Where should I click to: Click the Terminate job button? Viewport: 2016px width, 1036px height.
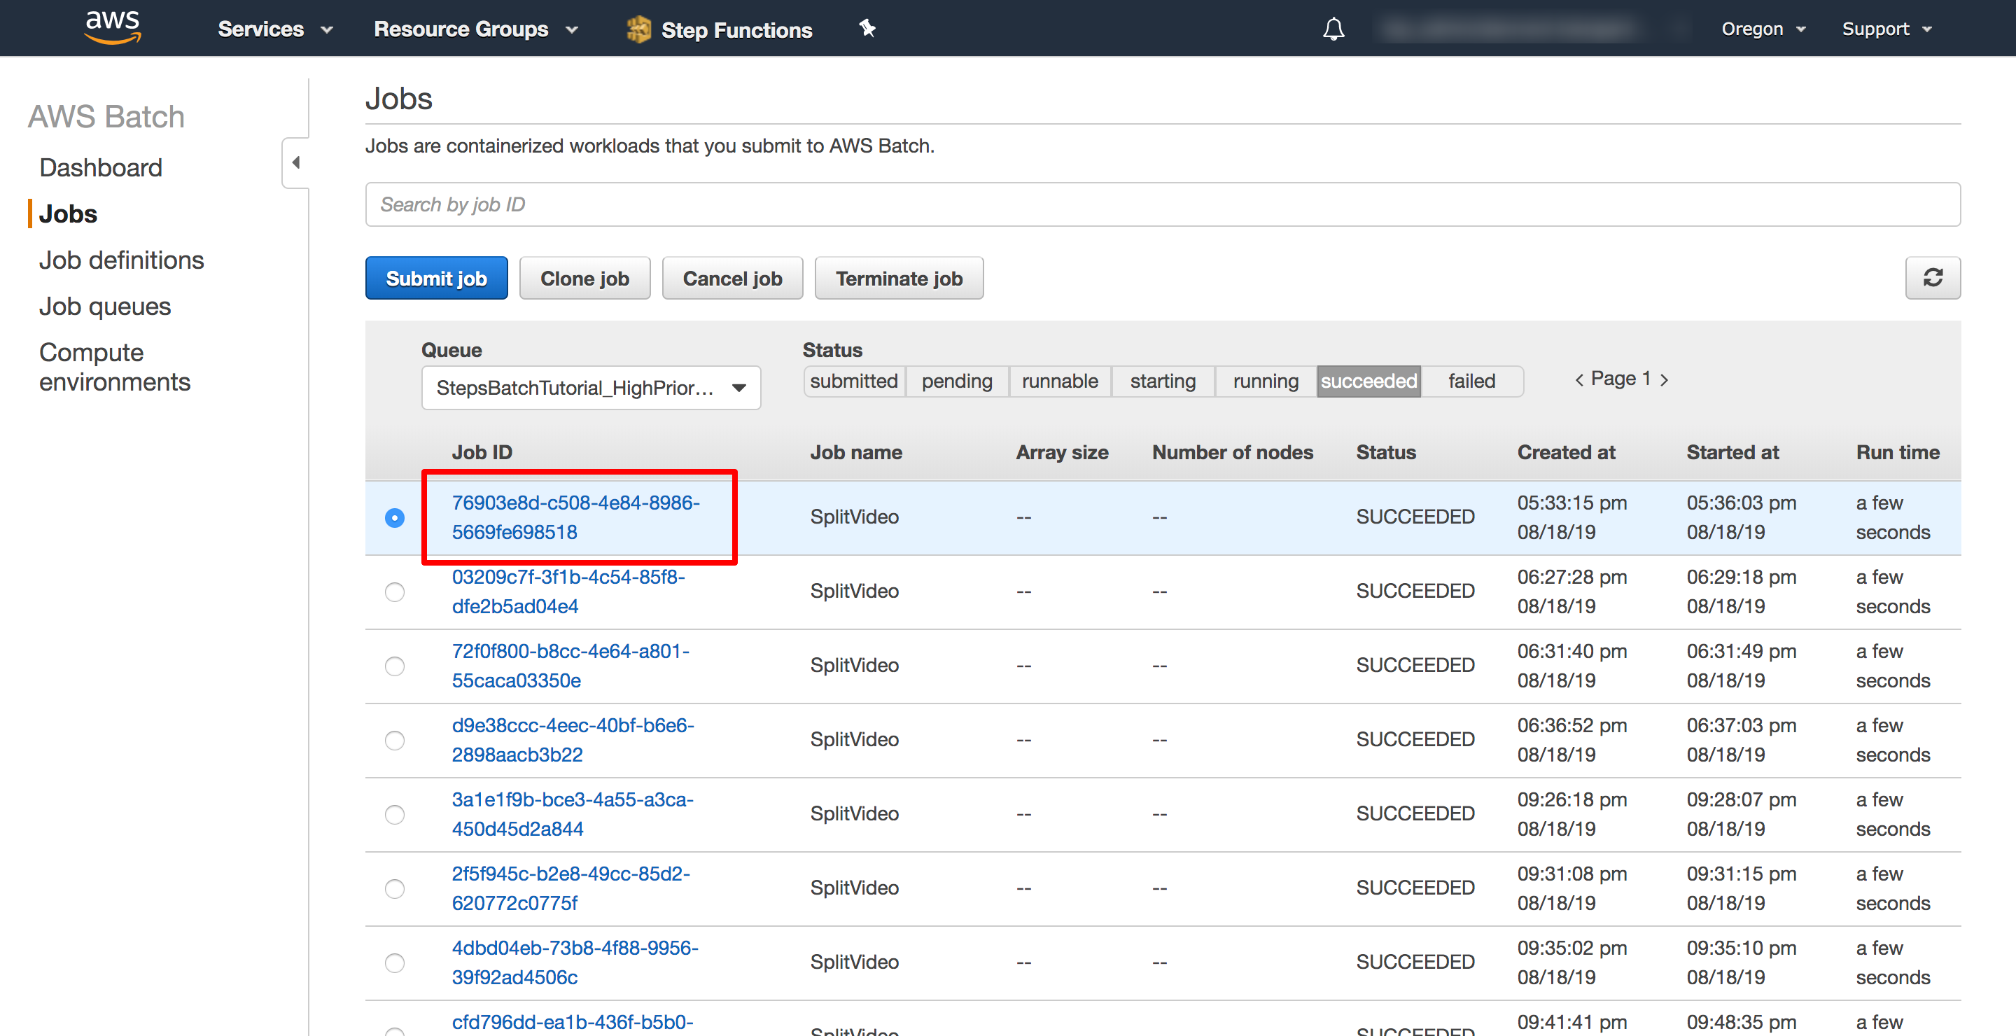899,278
